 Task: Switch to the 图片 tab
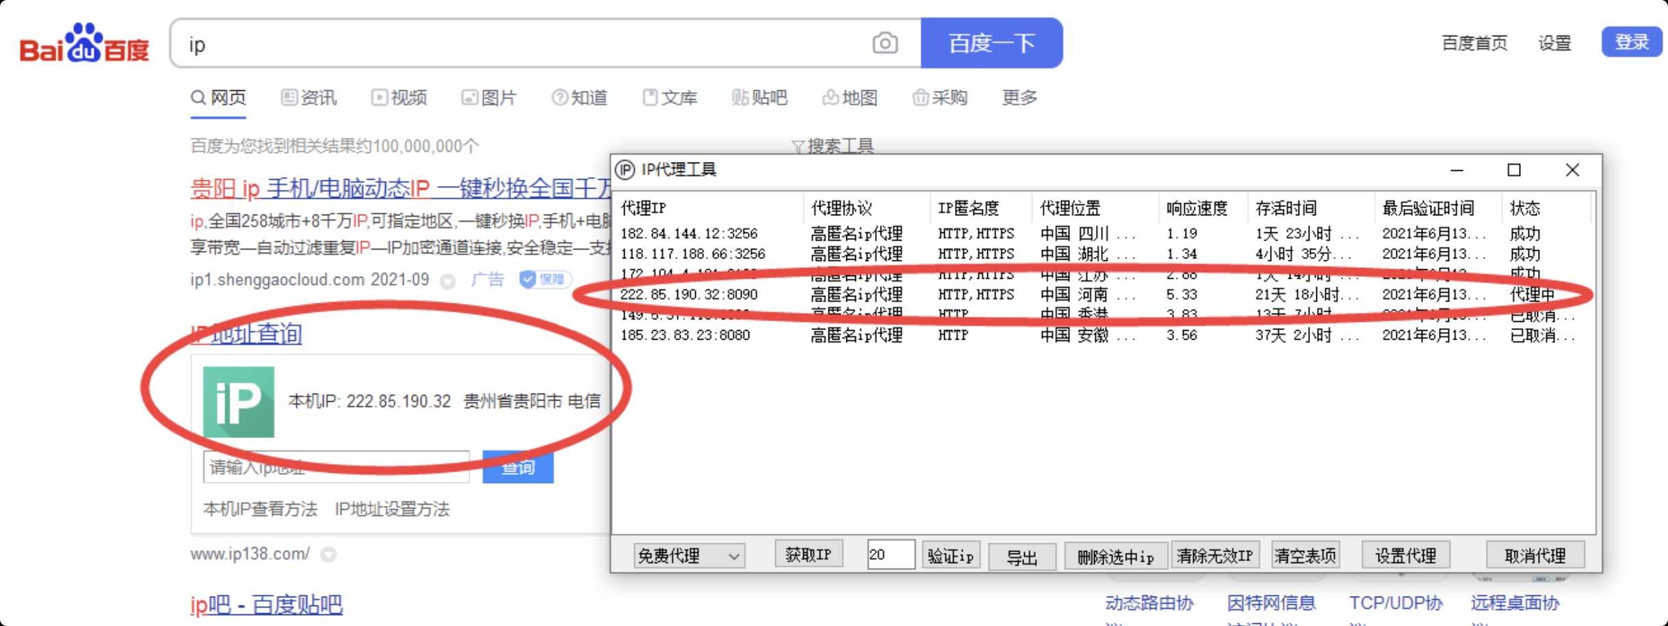click(x=488, y=98)
